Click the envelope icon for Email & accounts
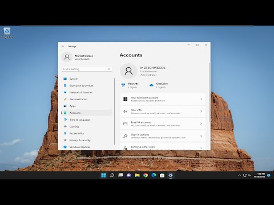Image resolution: width=274 pixels, height=205 pixels. pyautogui.click(x=126, y=124)
